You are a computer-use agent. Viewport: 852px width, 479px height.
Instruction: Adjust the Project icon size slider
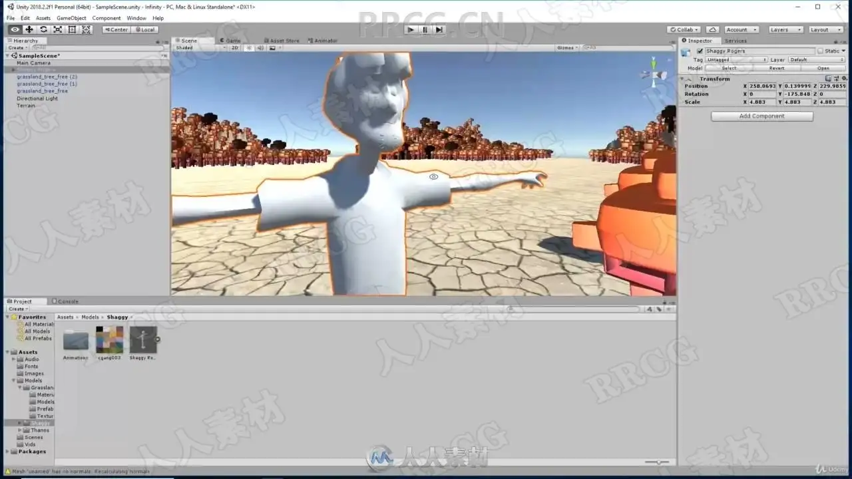657,462
